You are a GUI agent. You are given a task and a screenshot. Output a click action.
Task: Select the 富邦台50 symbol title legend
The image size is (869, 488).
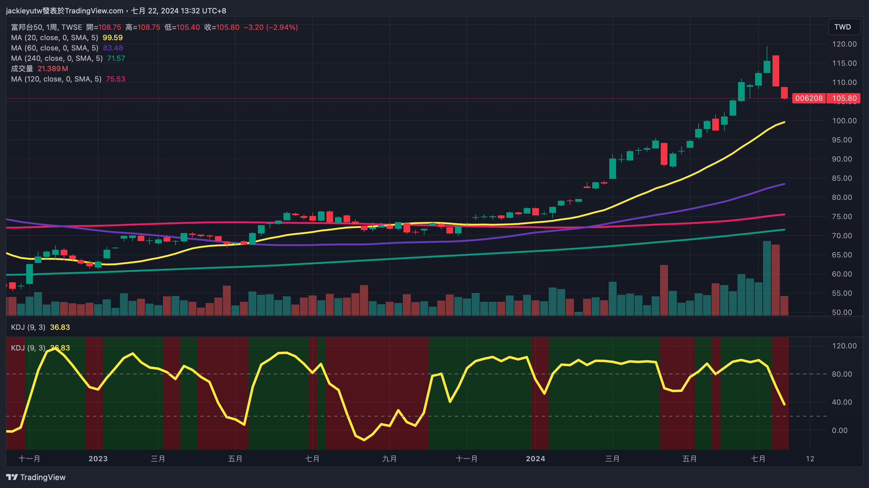pos(46,27)
